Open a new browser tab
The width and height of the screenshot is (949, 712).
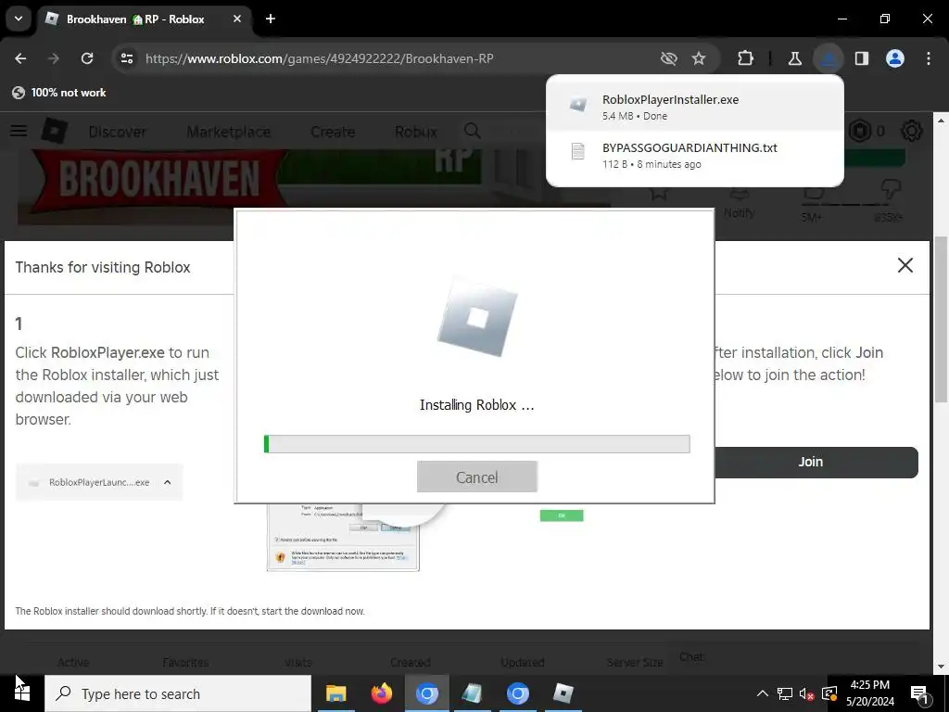click(271, 19)
